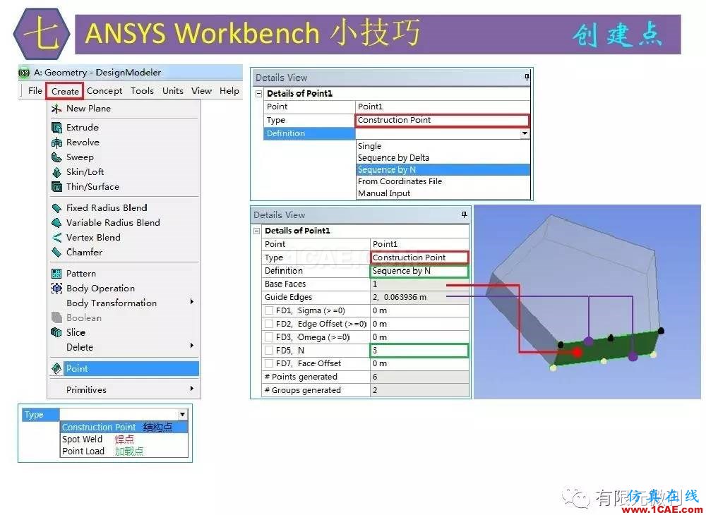The width and height of the screenshot is (706, 515).
Task: Click the red point on the model face
Action: click(578, 352)
